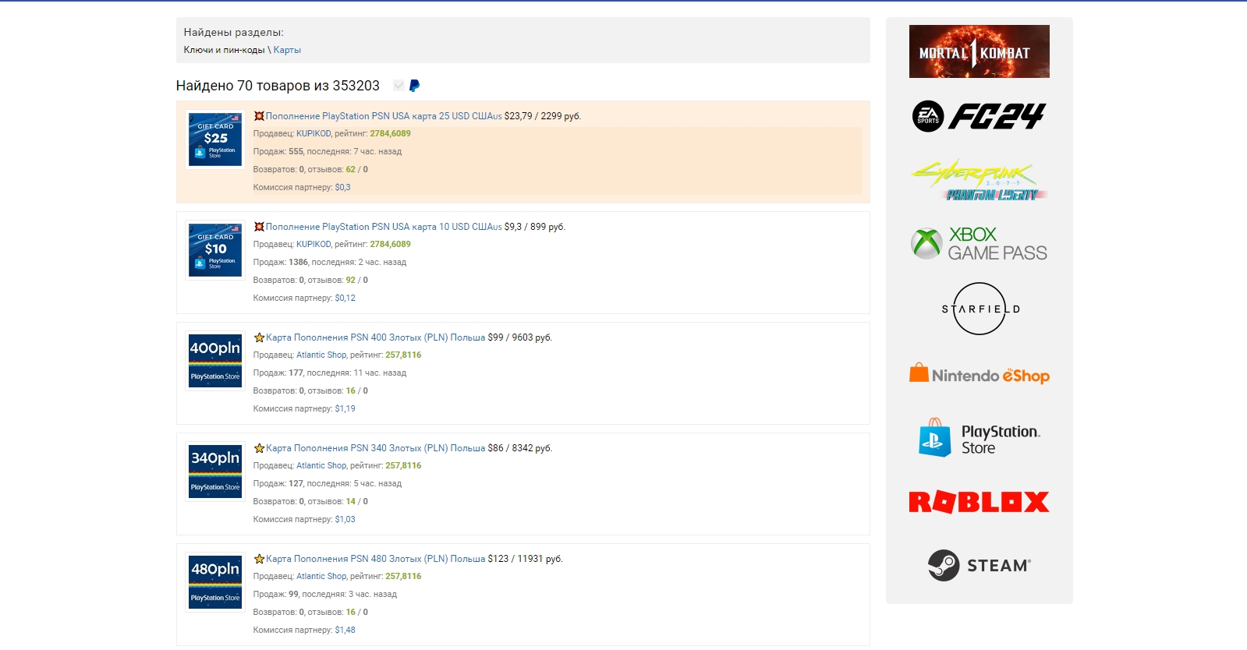Click the 16 reviews count on 400 Злотых listing

click(351, 391)
